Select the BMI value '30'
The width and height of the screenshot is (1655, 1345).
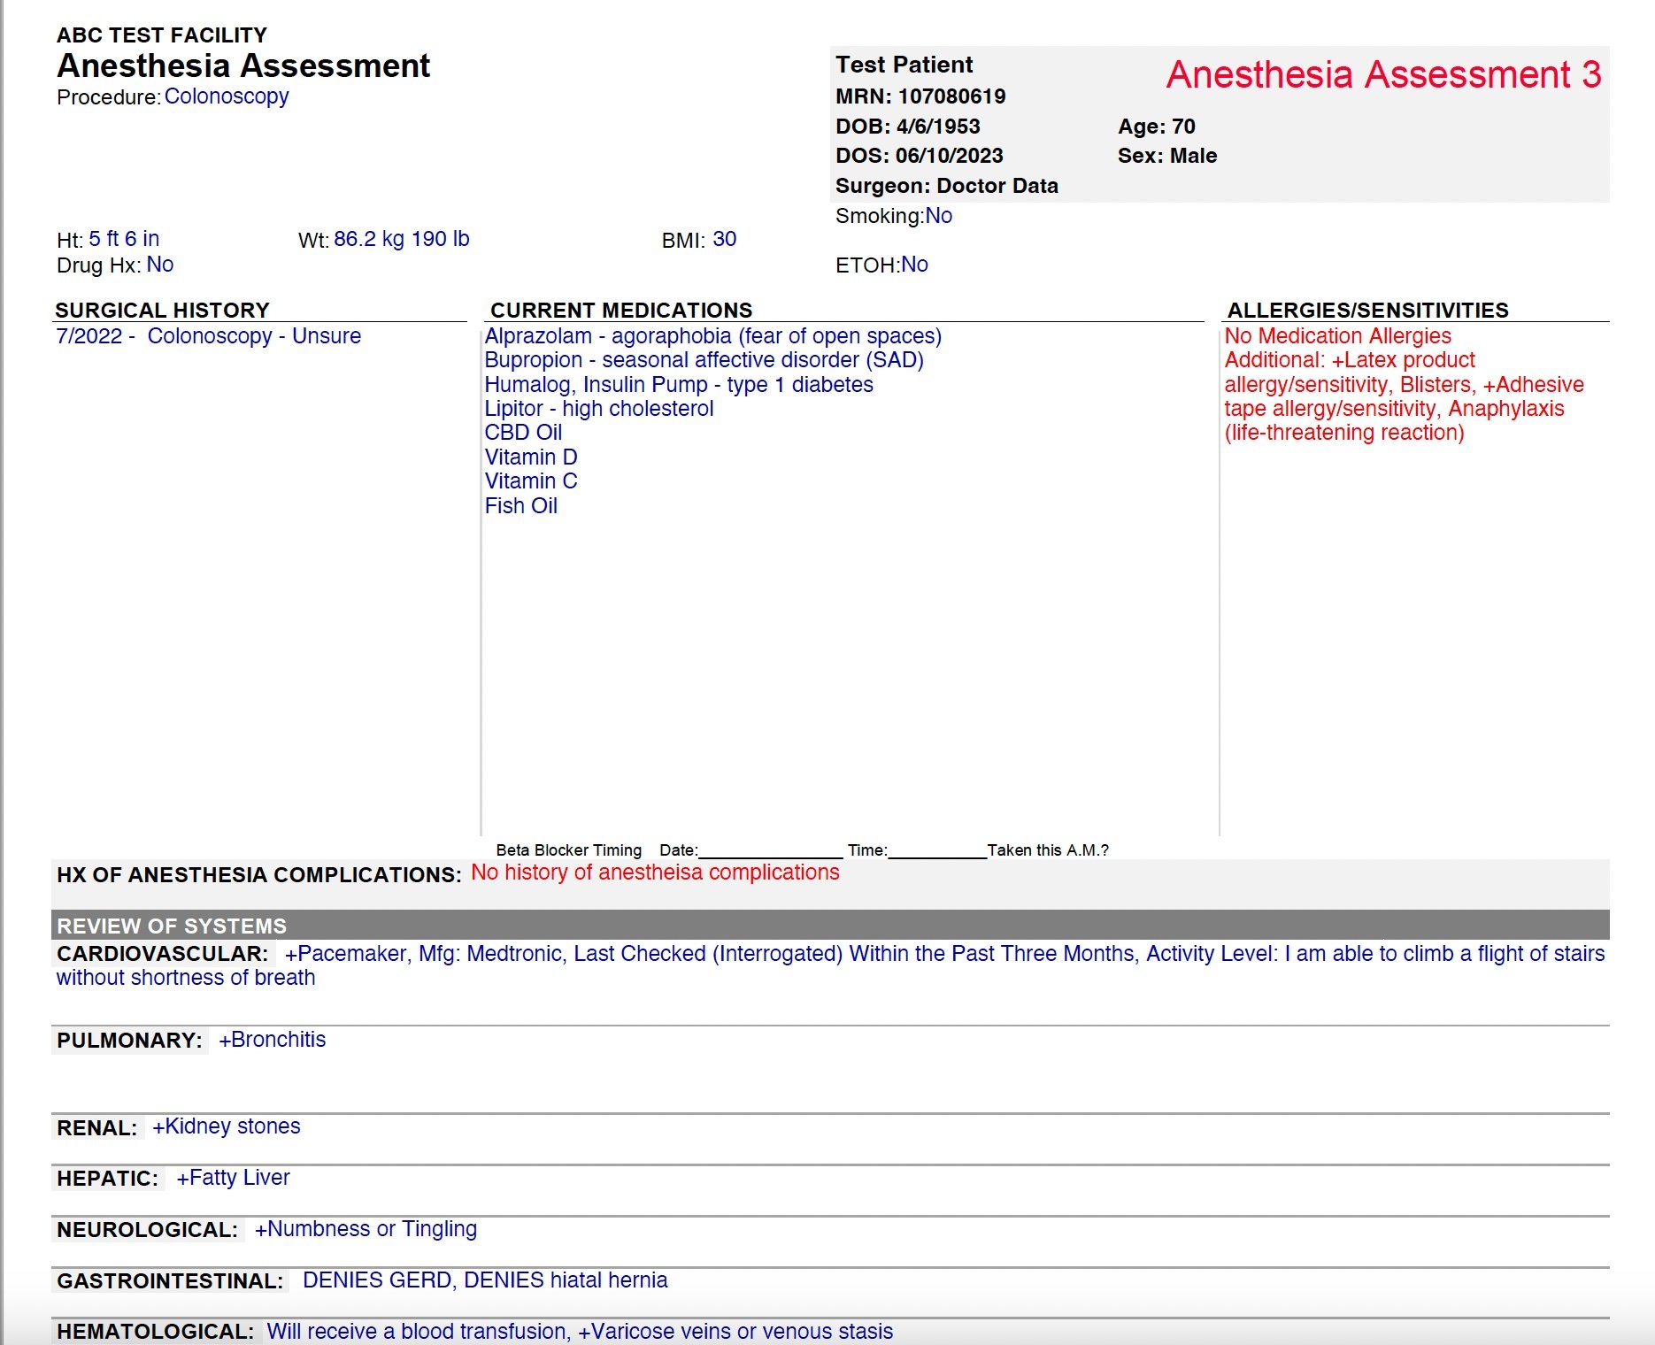point(725,239)
